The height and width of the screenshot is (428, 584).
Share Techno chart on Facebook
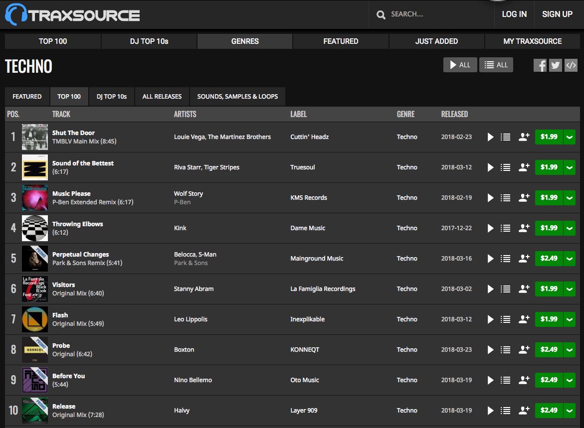coord(540,65)
